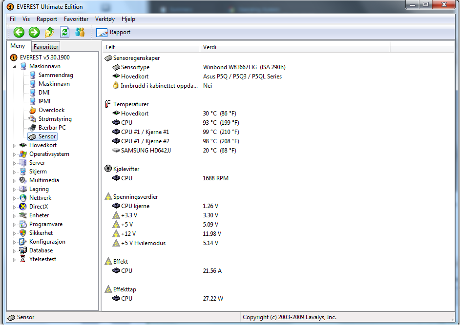The image size is (460, 325).
Task: Open the Favoritter menu in menu bar
Action: [76, 19]
